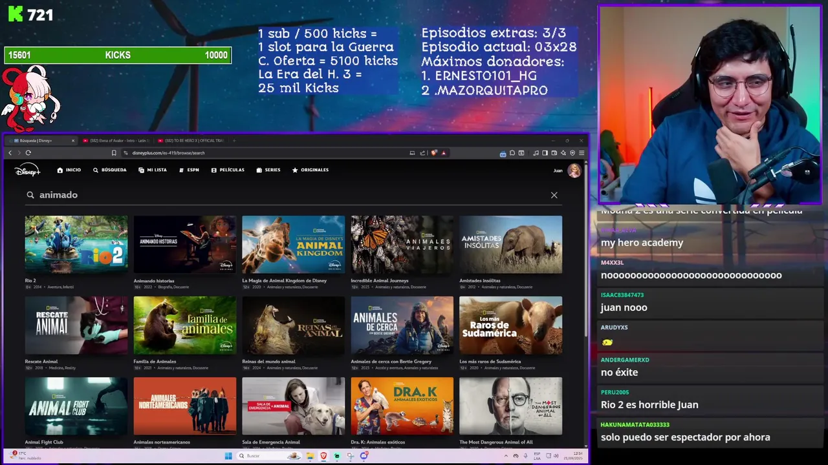
Task: Click the microphone icon in system tray
Action: (526, 456)
